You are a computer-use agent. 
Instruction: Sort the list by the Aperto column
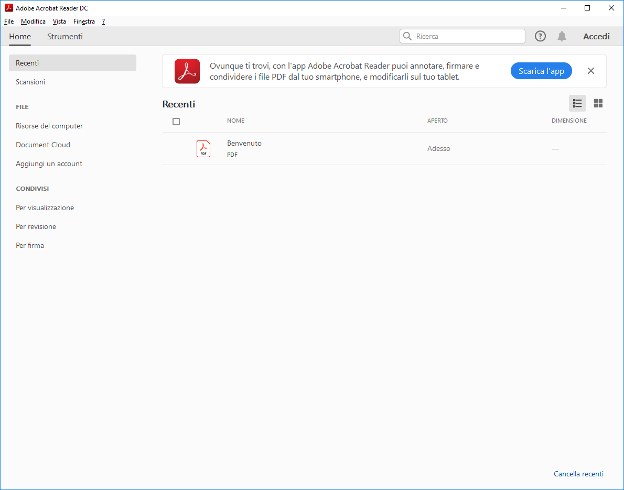[437, 121]
